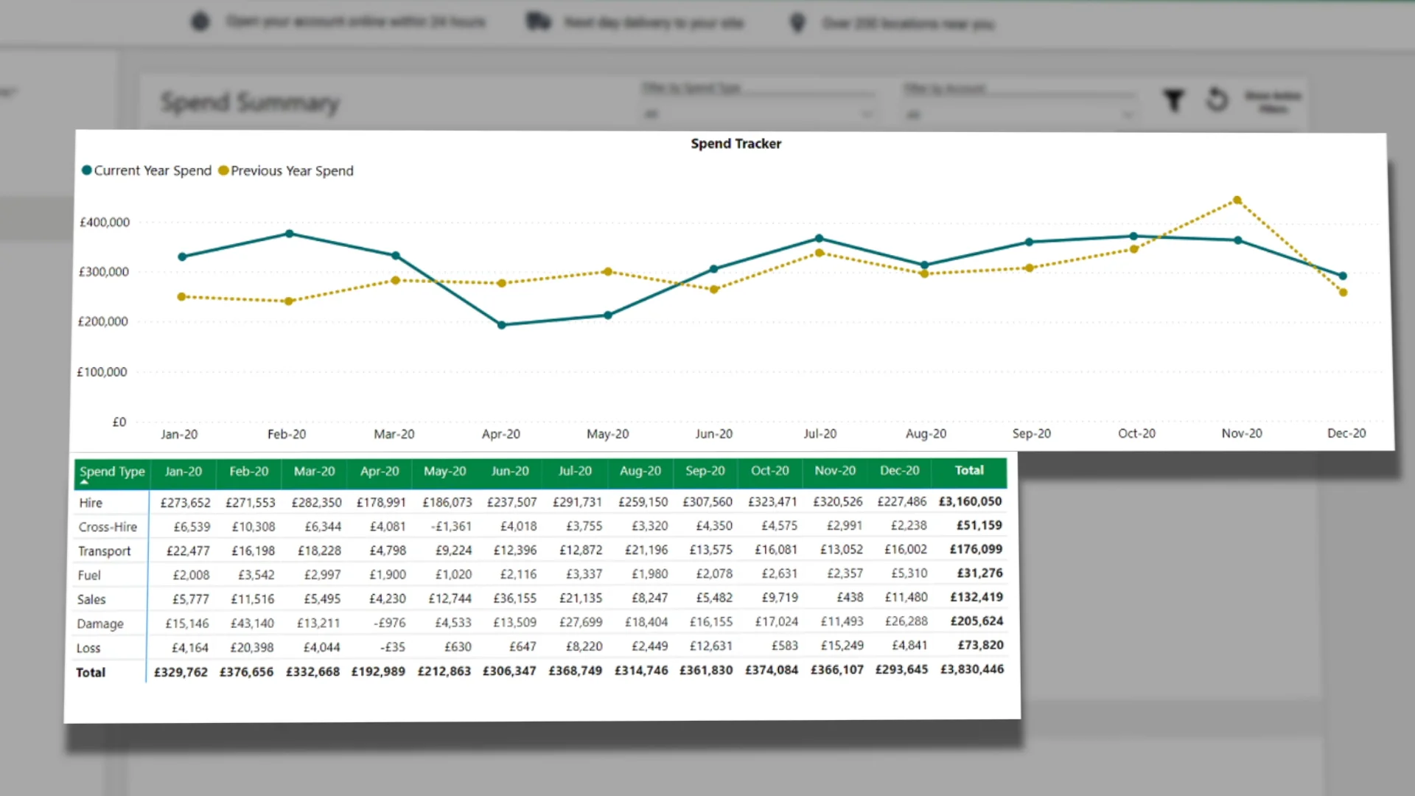Click the Current Year Spend legend marker

(87, 170)
